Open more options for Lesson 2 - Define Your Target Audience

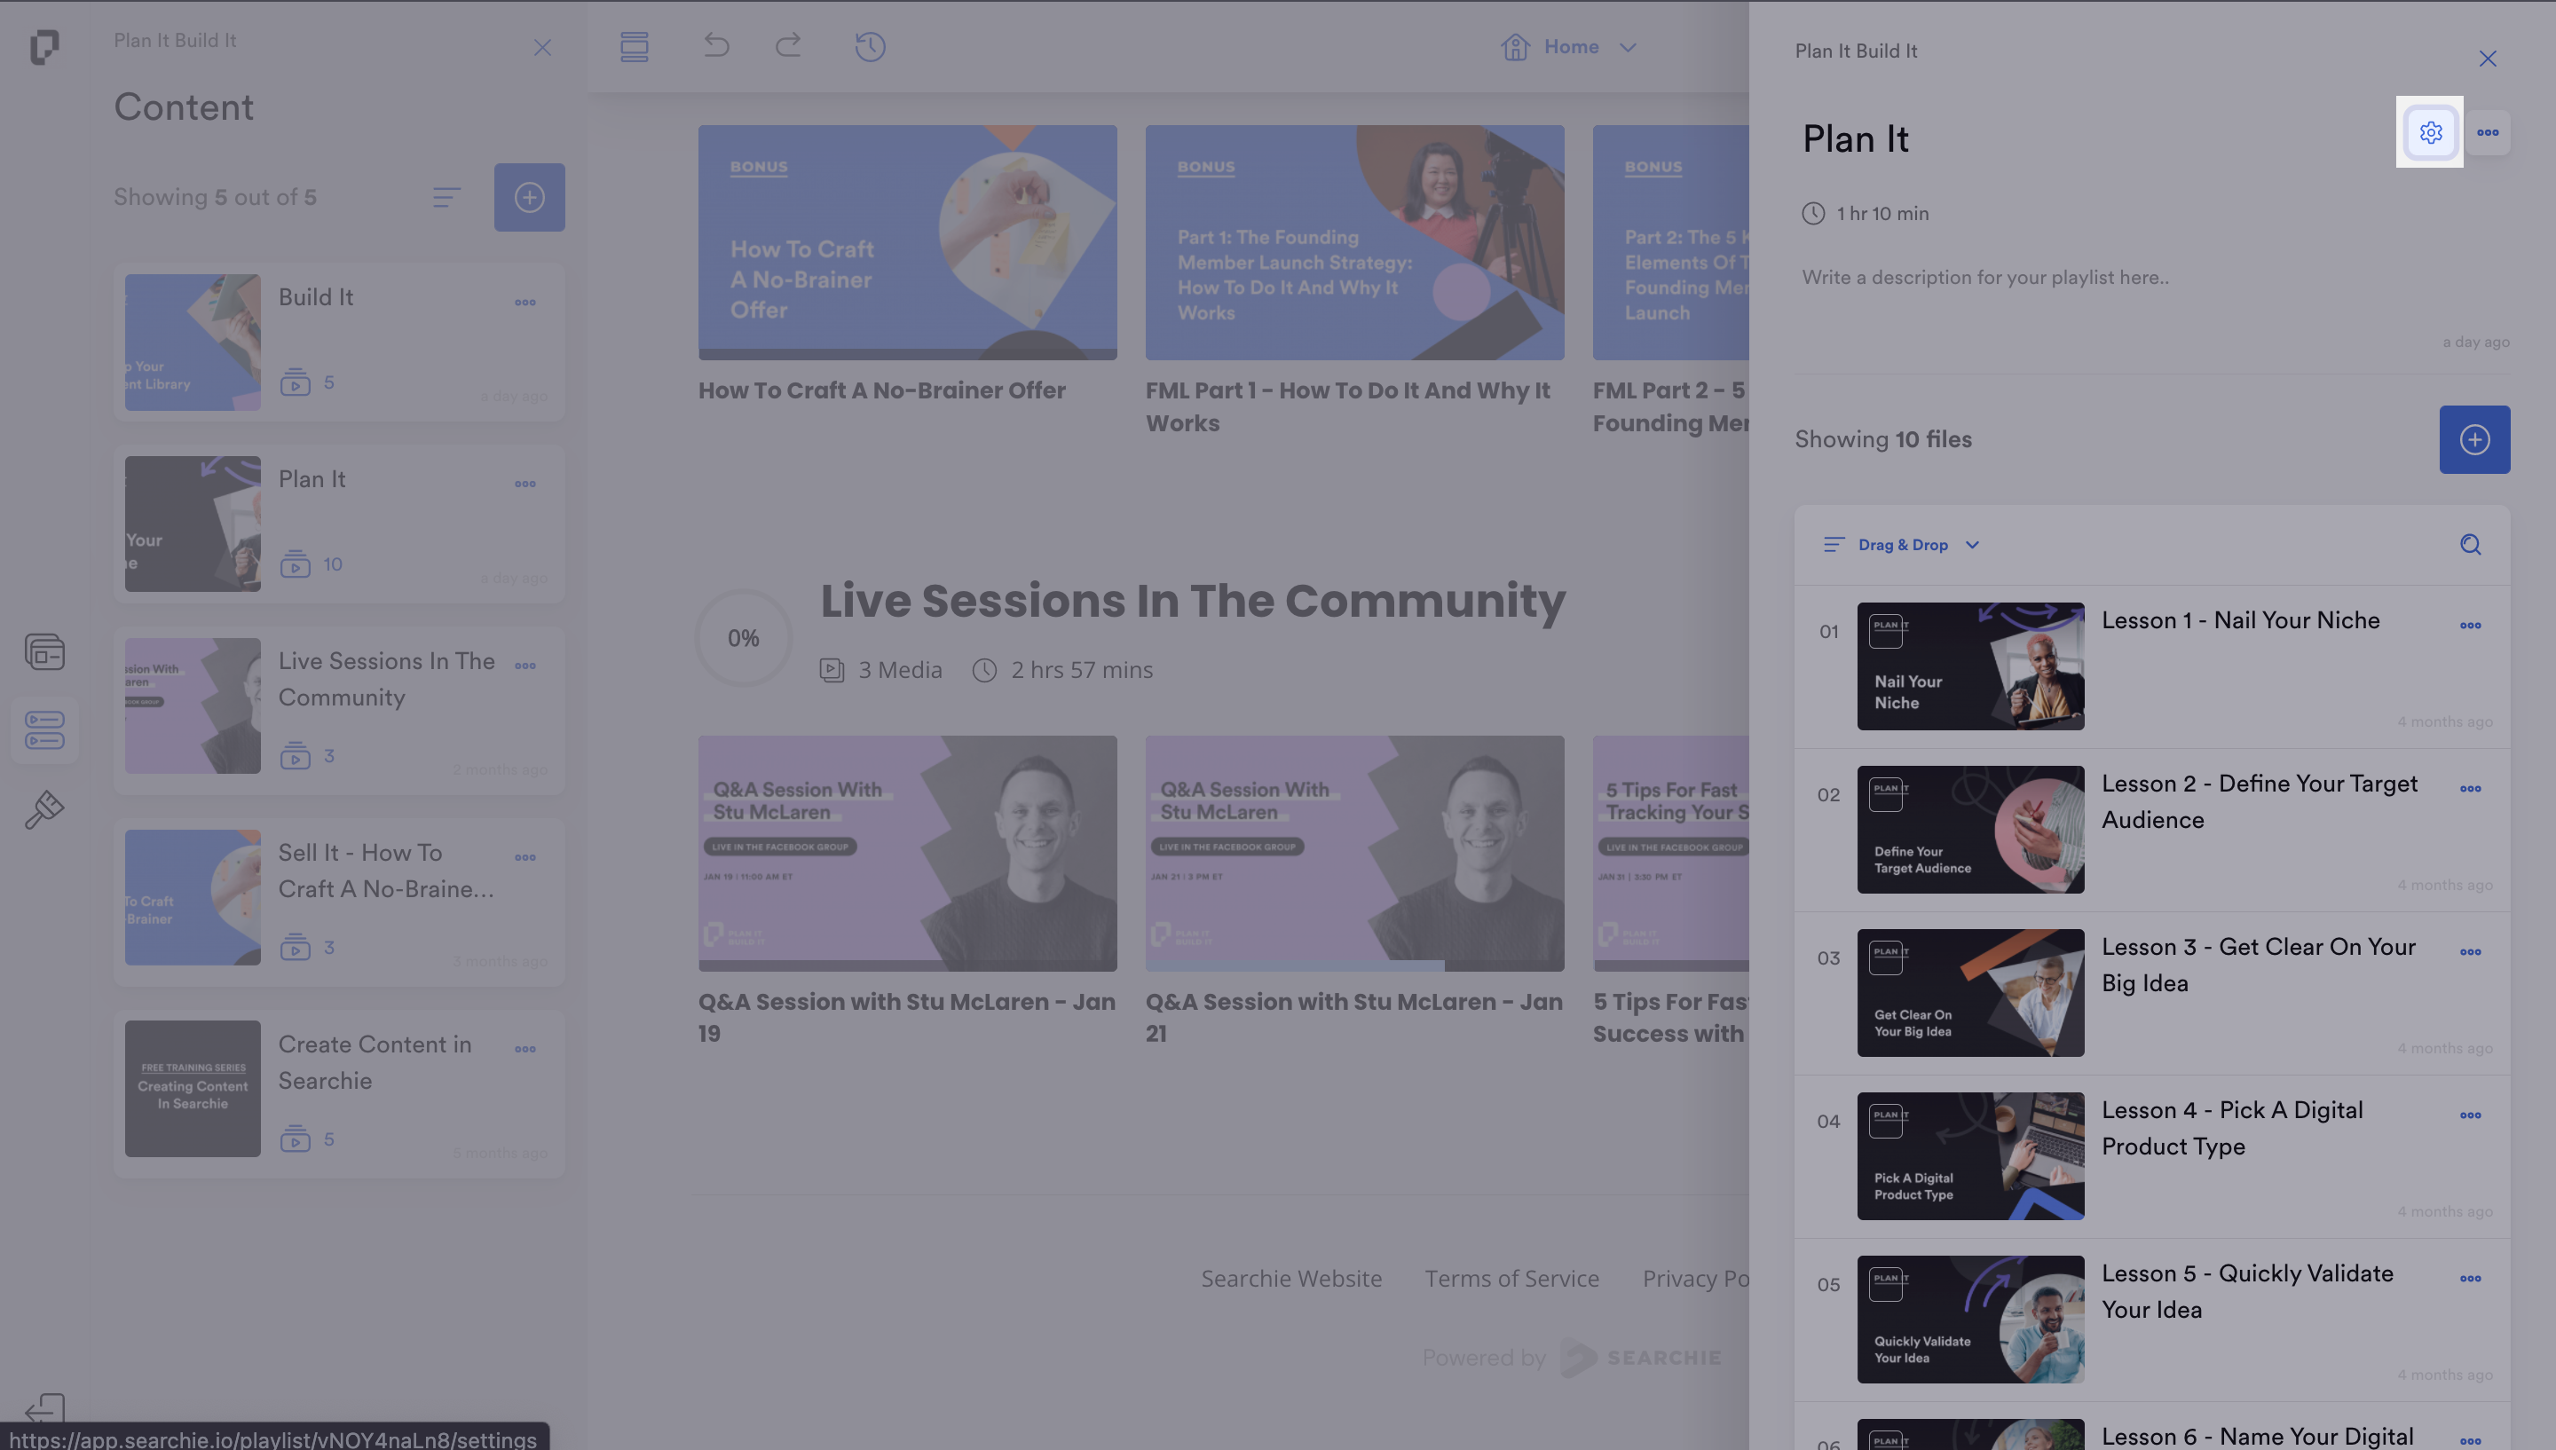click(2471, 789)
